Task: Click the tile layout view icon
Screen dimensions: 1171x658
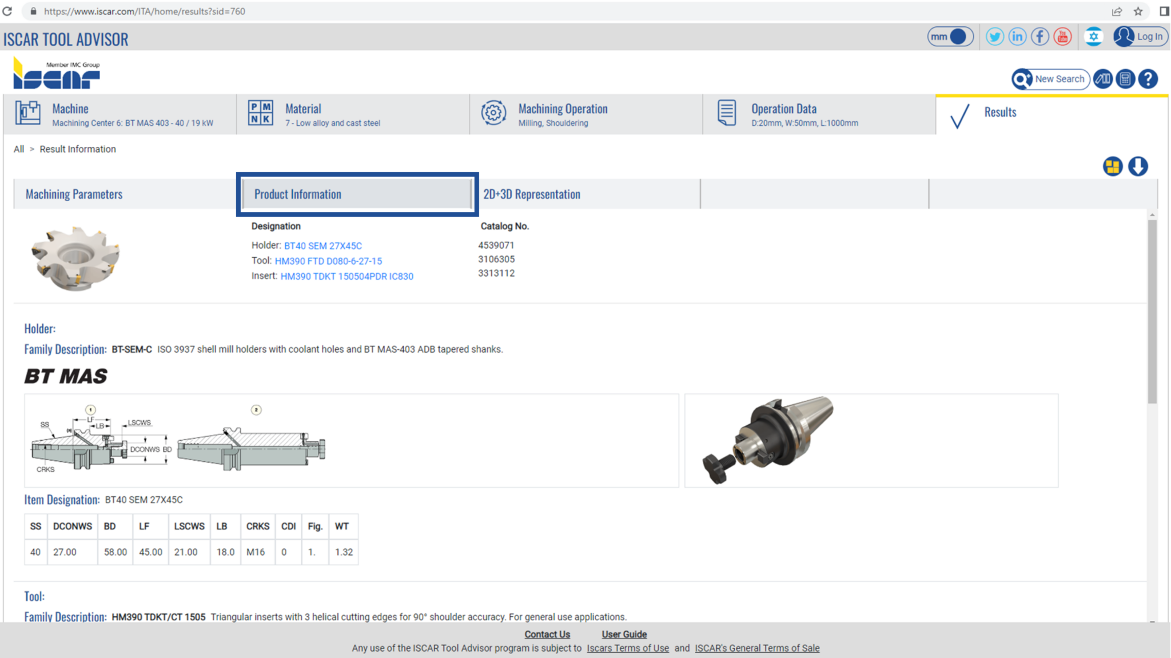Action: tap(1113, 166)
